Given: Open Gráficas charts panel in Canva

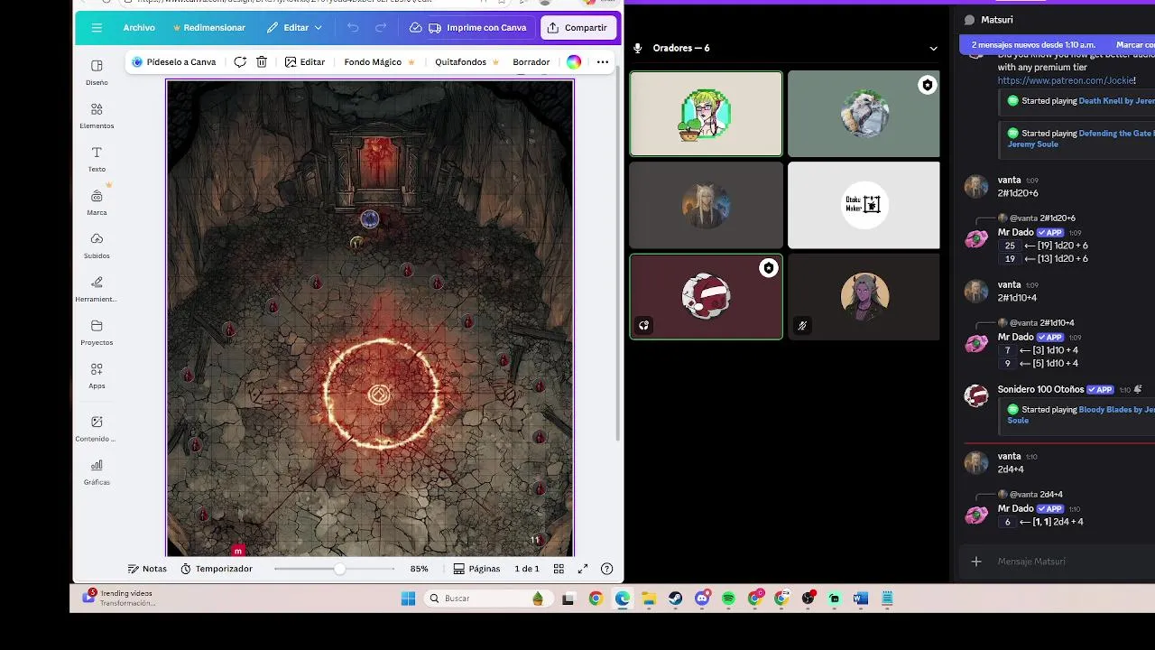Looking at the screenshot, I should [97, 471].
